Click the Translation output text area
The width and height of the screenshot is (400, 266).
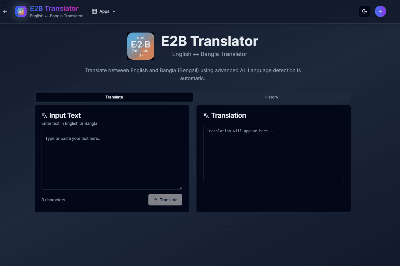274,154
